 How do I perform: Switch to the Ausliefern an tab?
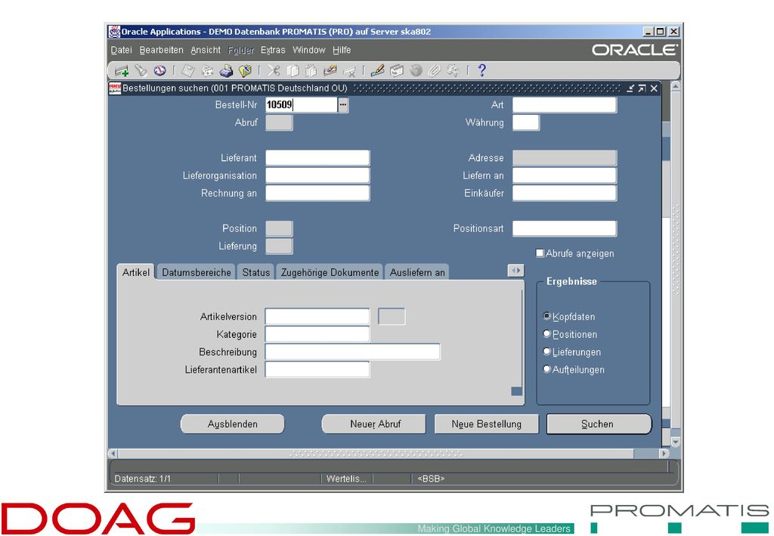(x=417, y=272)
